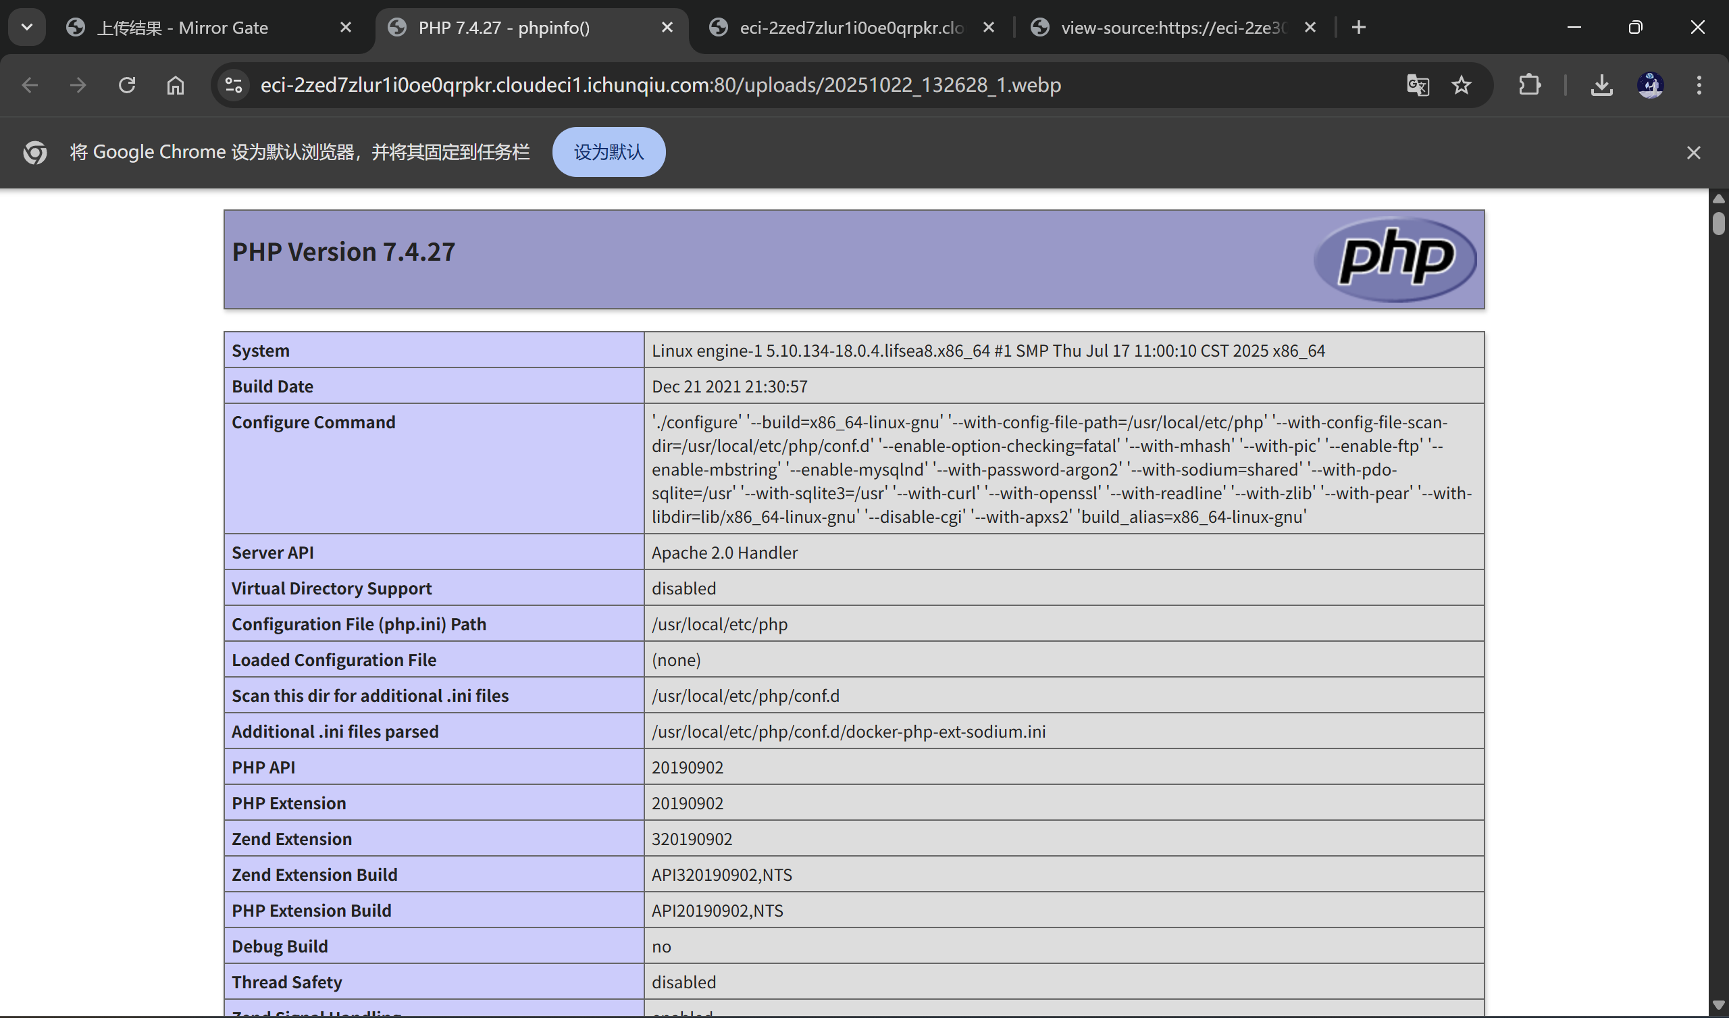Bookmark this page with the star
Screen dimensions: 1729x1018
coord(1462,85)
